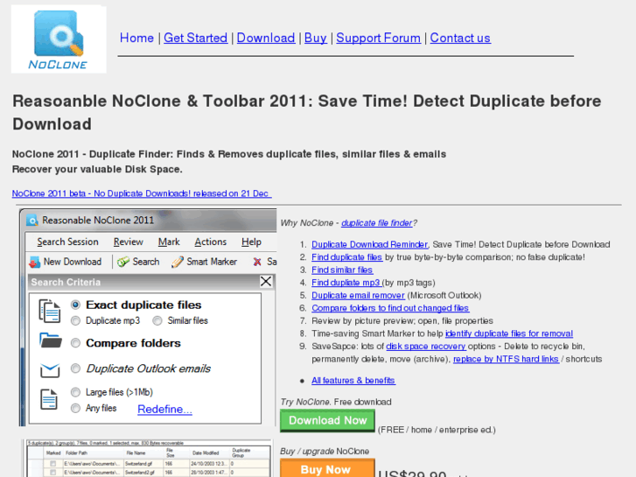The width and height of the screenshot is (636, 477).
Task: Visit the Support Forum link
Action: tap(378, 38)
